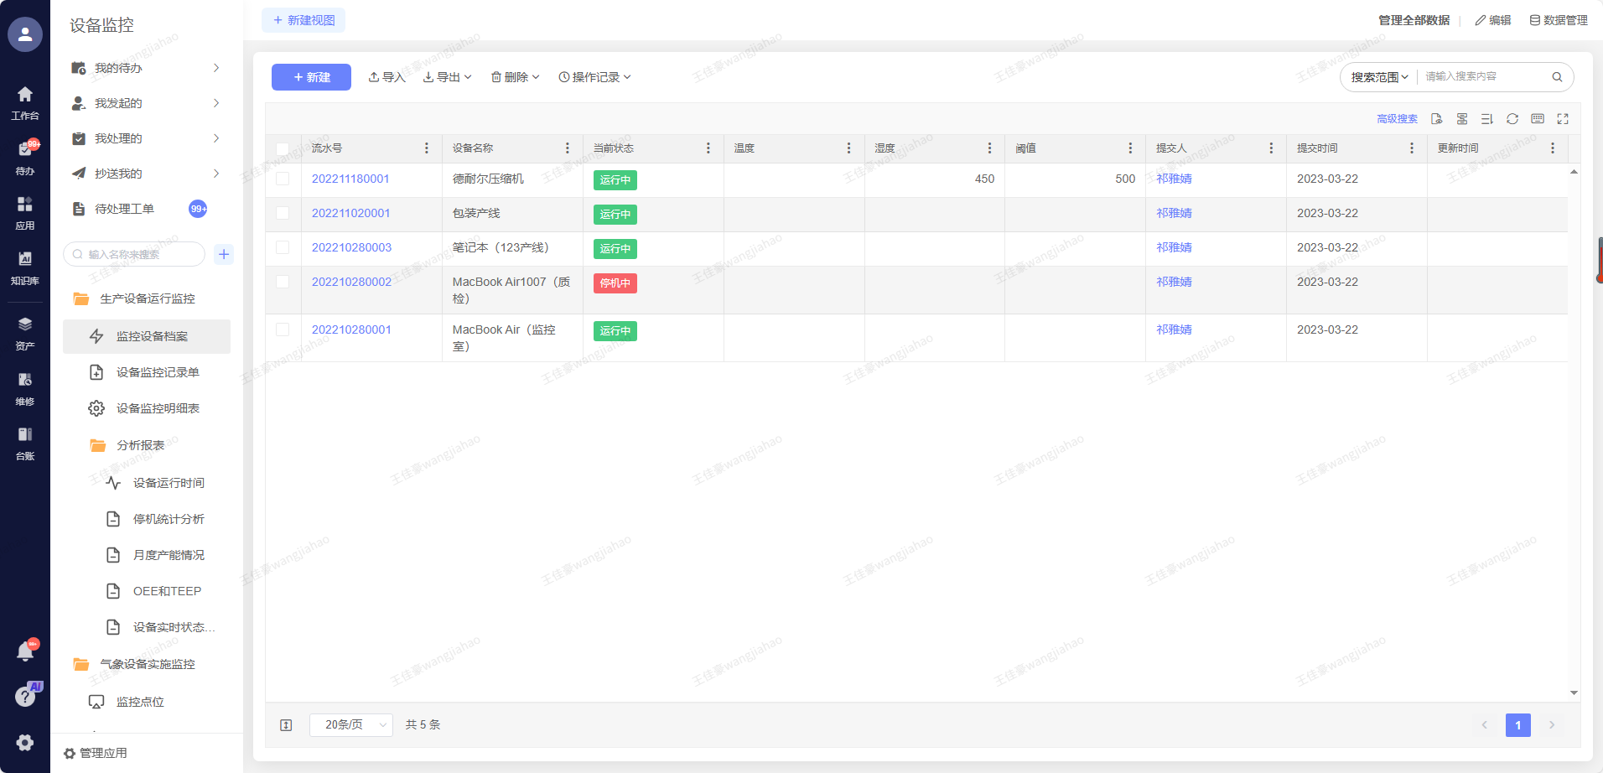This screenshot has height=773, width=1603.
Task: Select 停机统计分析 report
Action: [169, 519]
